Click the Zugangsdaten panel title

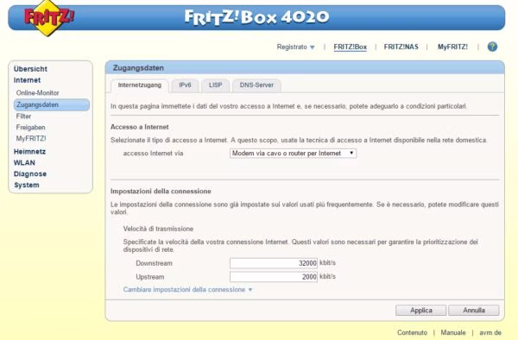point(138,68)
